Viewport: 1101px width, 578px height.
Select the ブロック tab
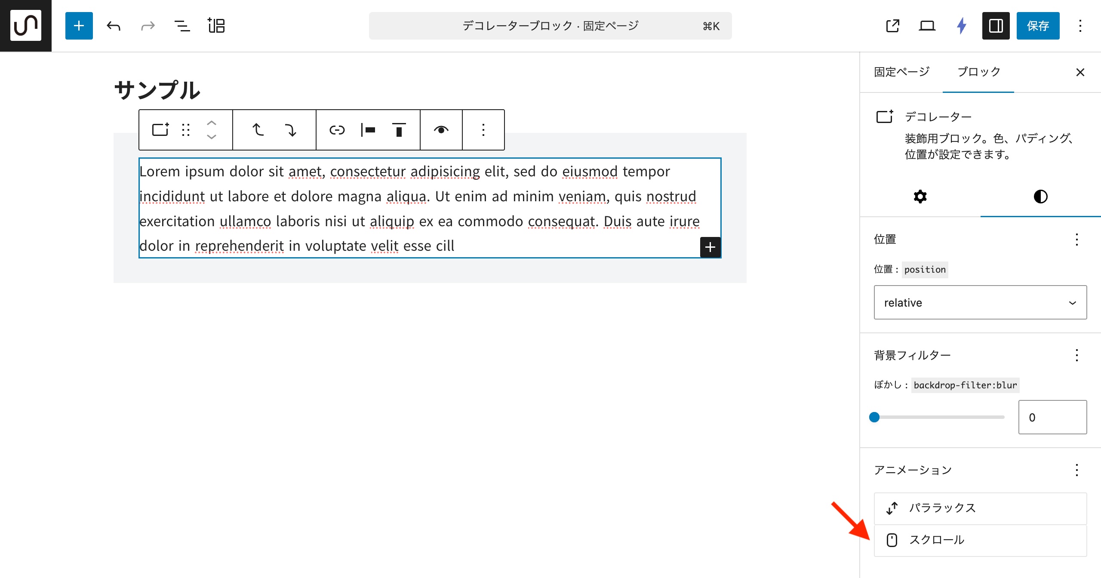coord(978,72)
